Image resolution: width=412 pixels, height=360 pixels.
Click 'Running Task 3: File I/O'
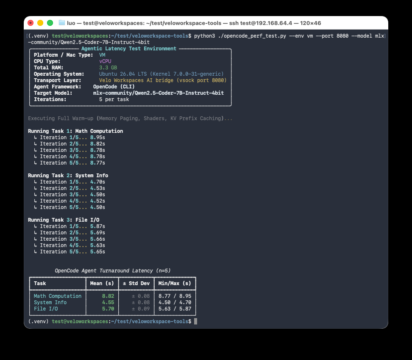point(64,220)
